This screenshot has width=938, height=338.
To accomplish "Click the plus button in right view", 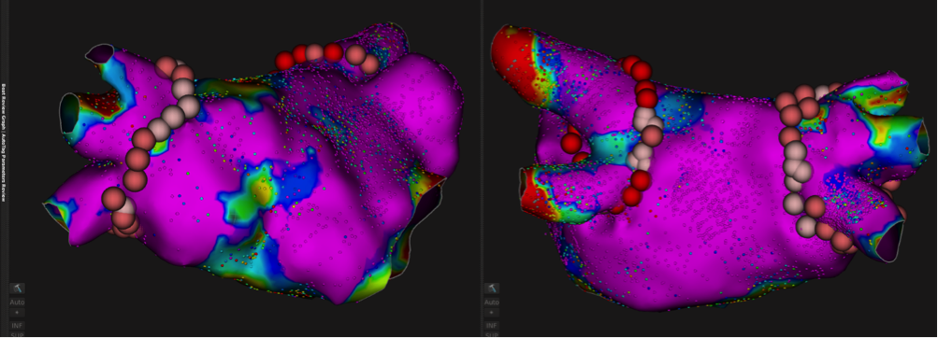I will point(492,313).
